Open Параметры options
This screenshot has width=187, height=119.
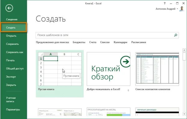tap(13, 109)
